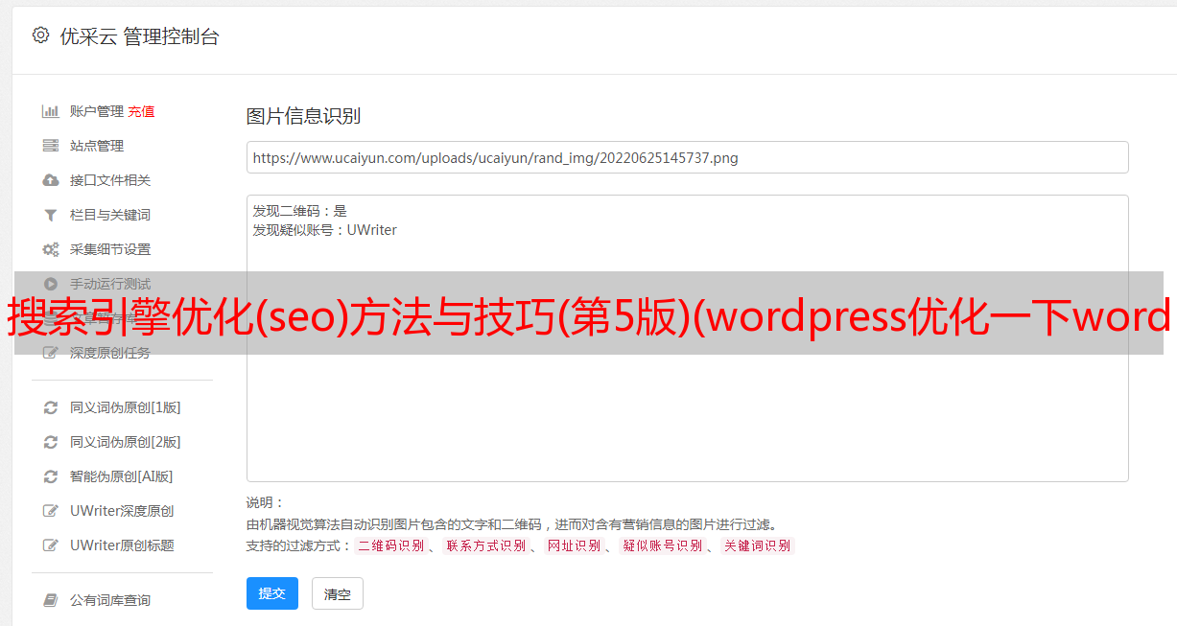Open 采集细节设置 menu item
The width and height of the screenshot is (1177, 626).
pyautogui.click(x=110, y=249)
